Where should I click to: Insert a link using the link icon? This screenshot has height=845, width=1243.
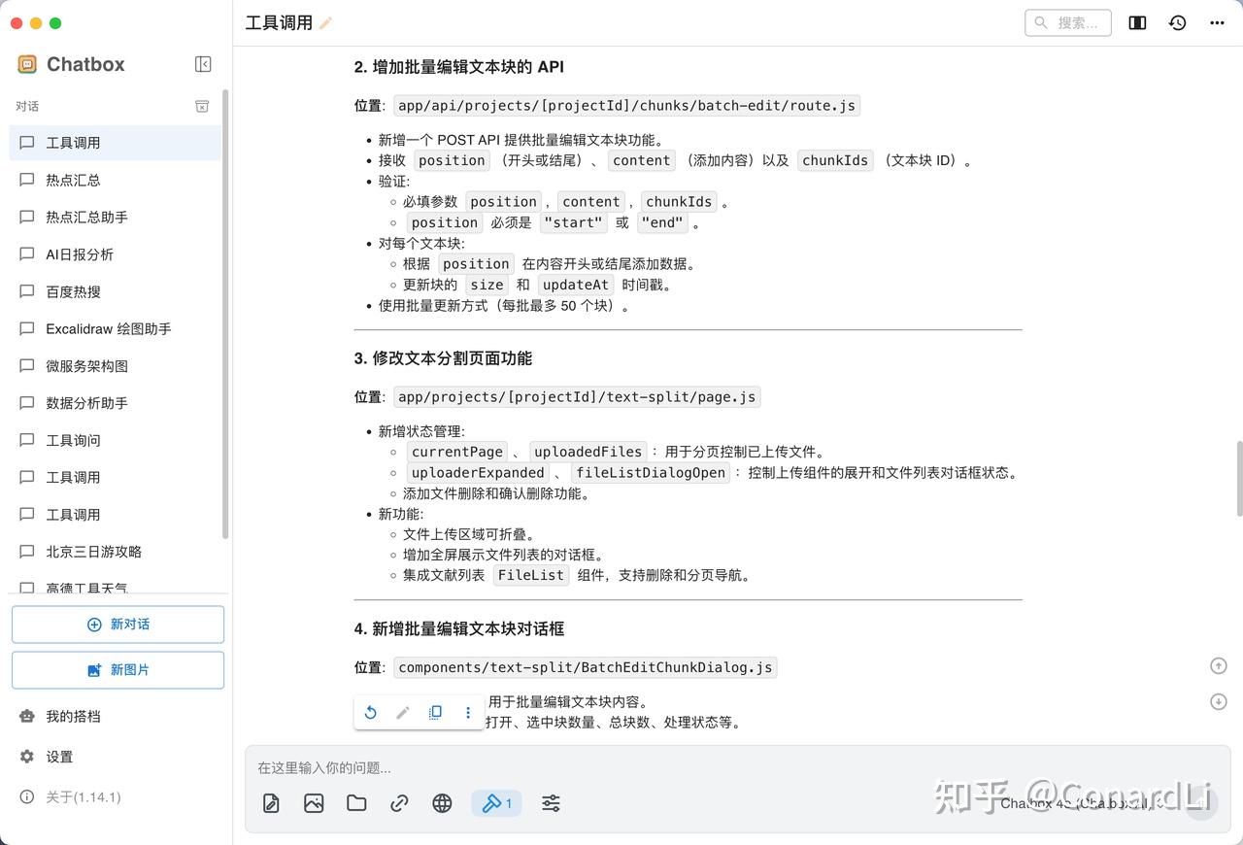[399, 803]
